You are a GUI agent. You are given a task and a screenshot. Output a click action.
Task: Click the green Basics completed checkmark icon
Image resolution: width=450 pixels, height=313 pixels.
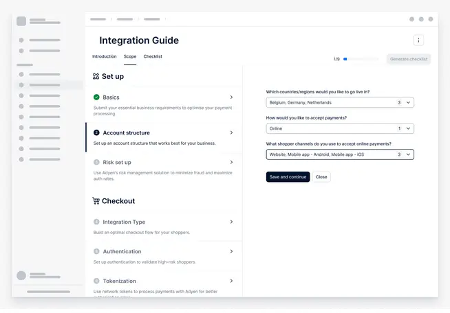pos(96,97)
